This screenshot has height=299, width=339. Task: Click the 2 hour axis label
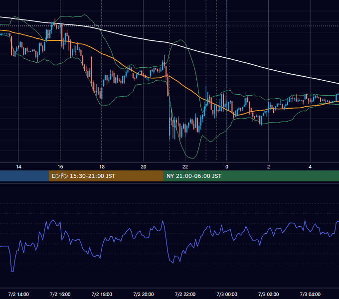pyautogui.click(x=269, y=167)
